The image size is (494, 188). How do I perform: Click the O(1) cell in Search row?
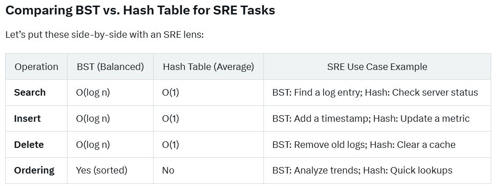pos(171,92)
